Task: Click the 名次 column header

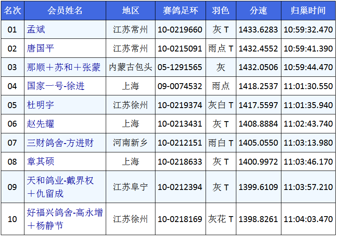Action: (12, 11)
